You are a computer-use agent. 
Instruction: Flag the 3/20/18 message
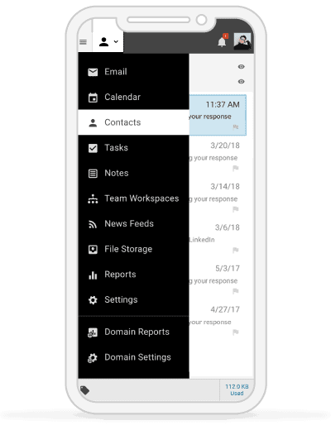[236, 168]
